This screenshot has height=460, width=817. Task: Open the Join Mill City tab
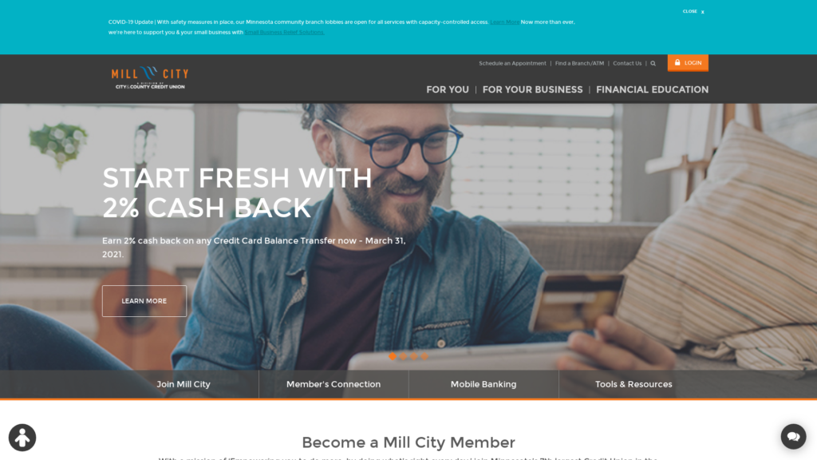pos(184,384)
